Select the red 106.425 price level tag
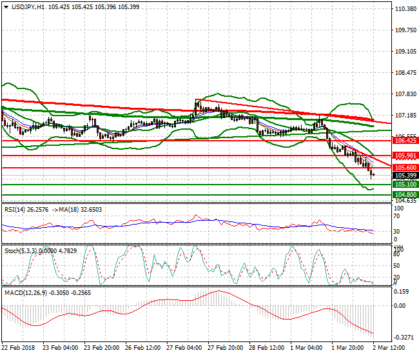Screen dimensions: 419x355 (404, 140)
